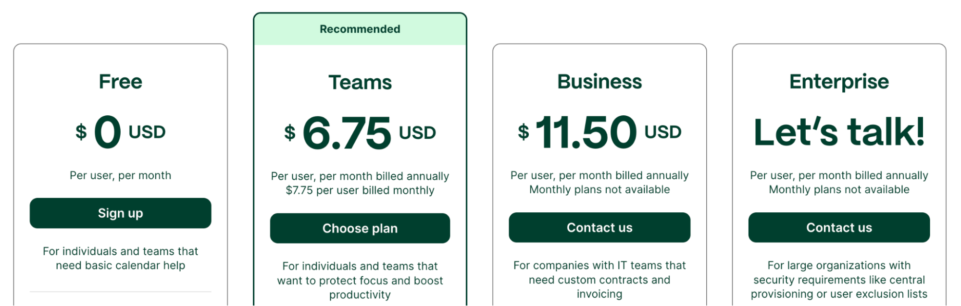Click the Recommended banner on the Teams card
Image resolution: width=961 pixels, height=306 pixels.
(x=360, y=29)
